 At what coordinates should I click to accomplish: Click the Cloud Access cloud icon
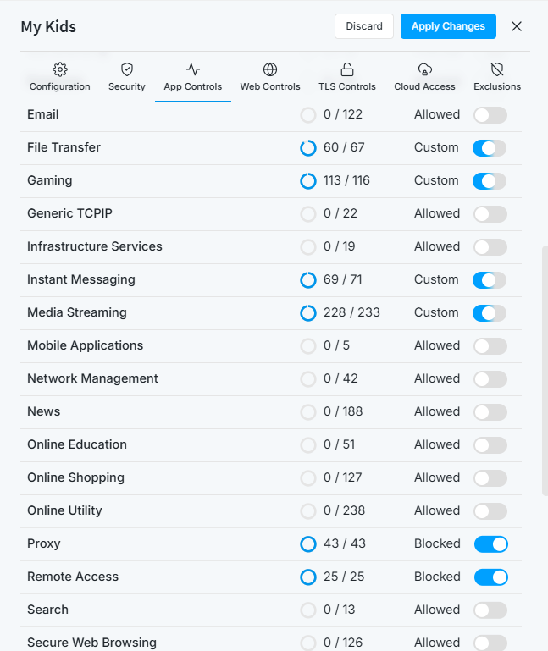[424, 69]
